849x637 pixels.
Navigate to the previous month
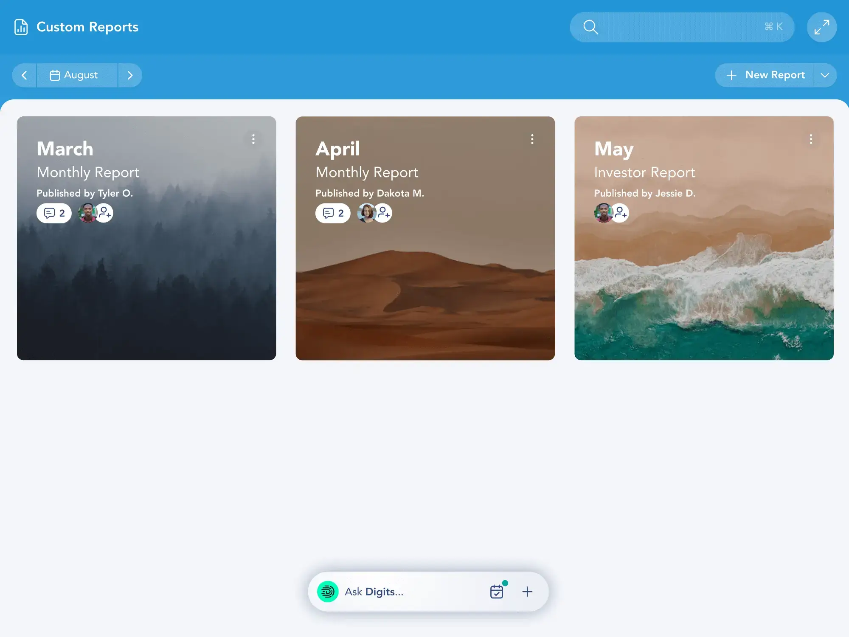[x=24, y=75]
